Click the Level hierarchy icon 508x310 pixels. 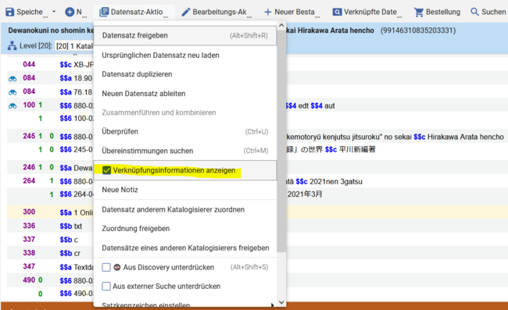click(x=13, y=46)
